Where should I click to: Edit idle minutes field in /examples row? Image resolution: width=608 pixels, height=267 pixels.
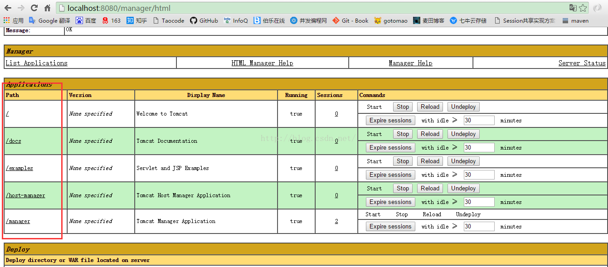click(479, 175)
